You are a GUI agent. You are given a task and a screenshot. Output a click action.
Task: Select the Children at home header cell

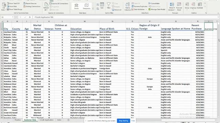62,27
